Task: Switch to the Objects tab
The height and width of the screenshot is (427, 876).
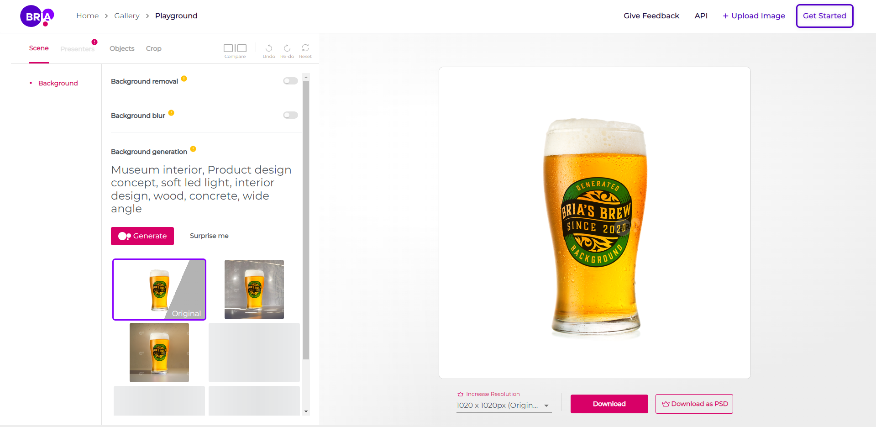Action: click(122, 48)
